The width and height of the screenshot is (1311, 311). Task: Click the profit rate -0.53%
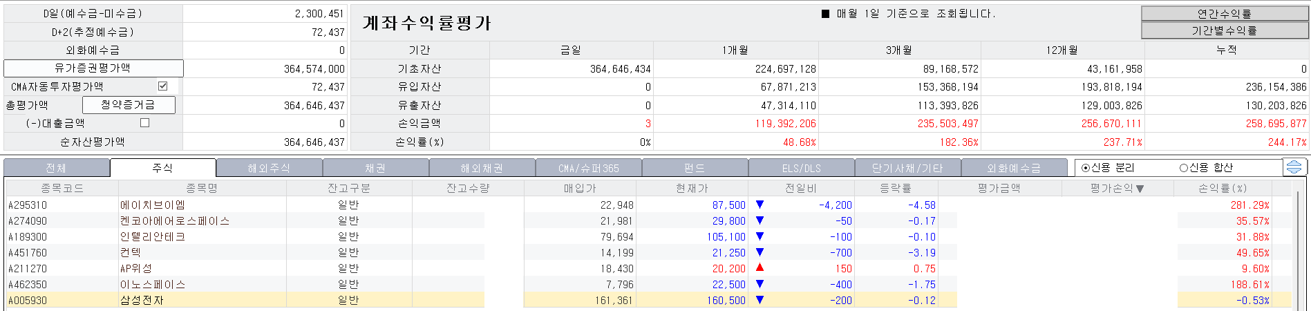[1252, 301]
